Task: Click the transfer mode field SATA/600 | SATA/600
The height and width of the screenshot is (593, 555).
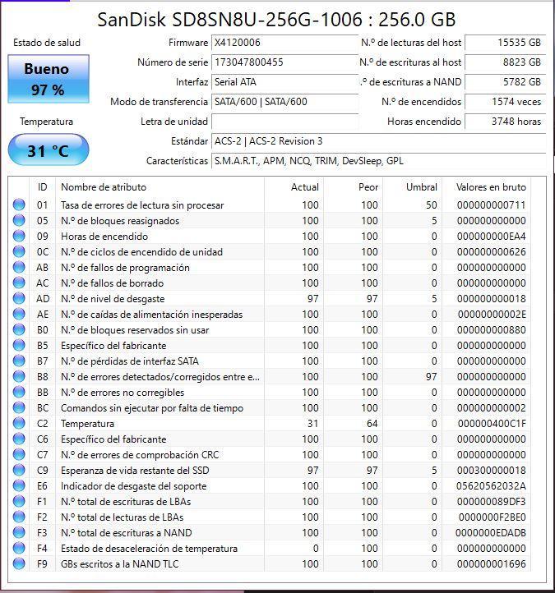Action: [x=284, y=102]
